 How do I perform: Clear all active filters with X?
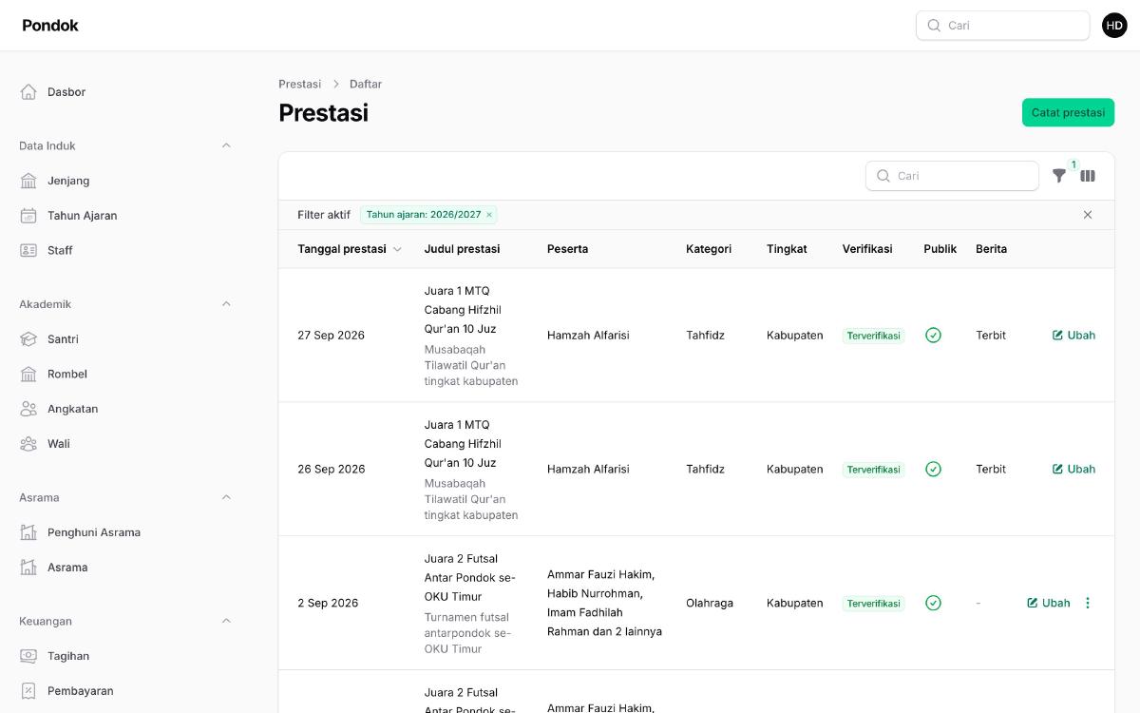point(1088,215)
